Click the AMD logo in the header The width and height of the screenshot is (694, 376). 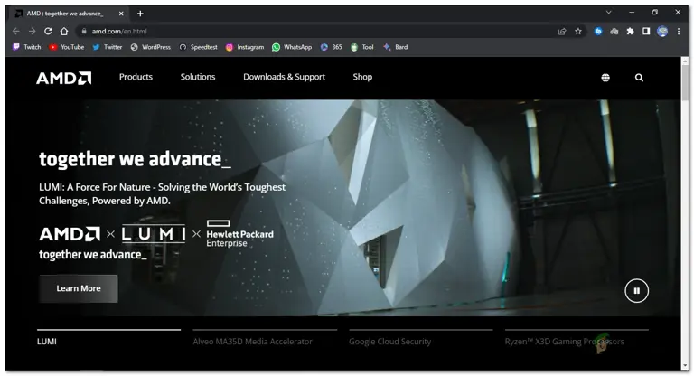pos(63,78)
